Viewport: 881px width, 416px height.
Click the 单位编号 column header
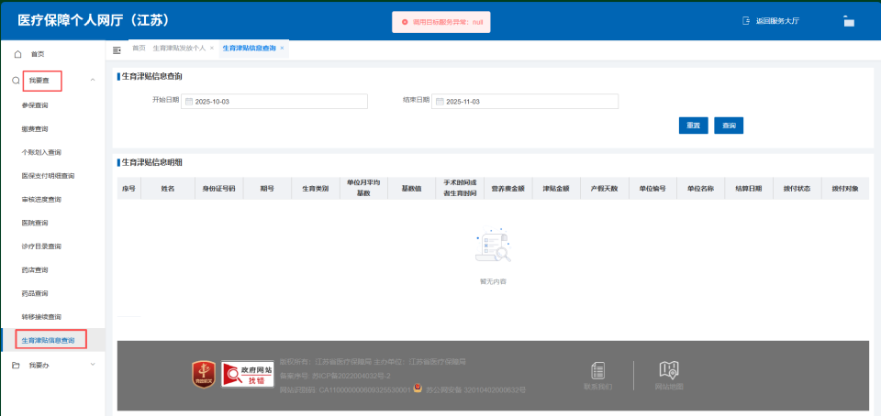coord(652,189)
